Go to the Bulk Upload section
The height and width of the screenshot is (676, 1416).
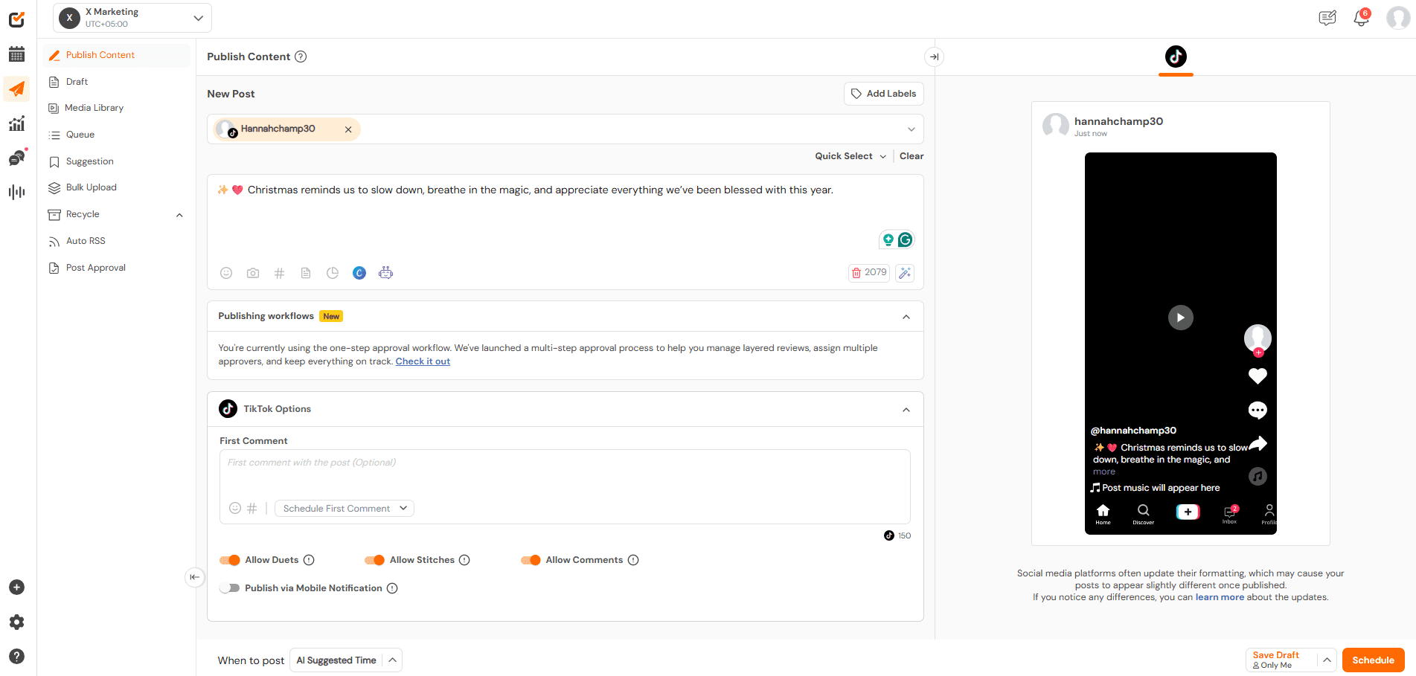(91, 187)
